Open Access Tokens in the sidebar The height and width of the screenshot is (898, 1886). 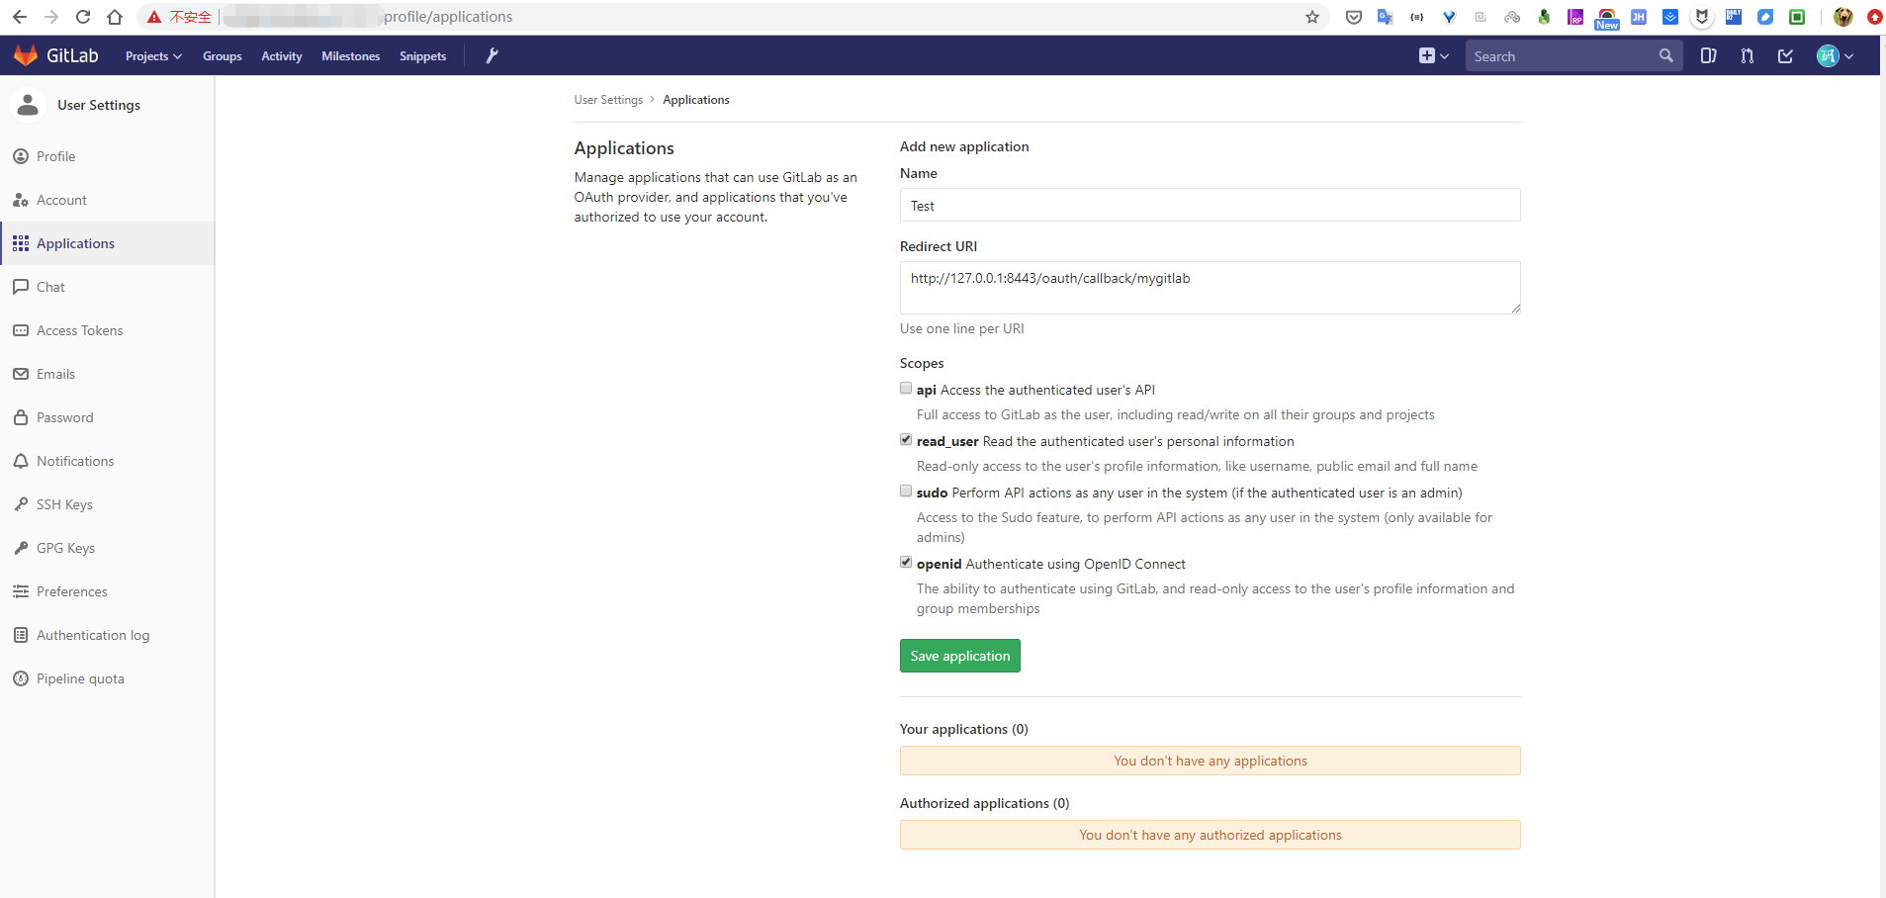(x=79, y=330)
